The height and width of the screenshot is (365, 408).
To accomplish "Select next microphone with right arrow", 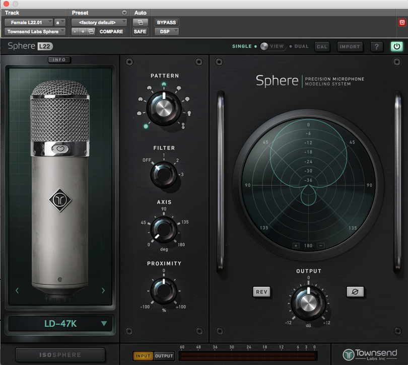I will [103, 290].
